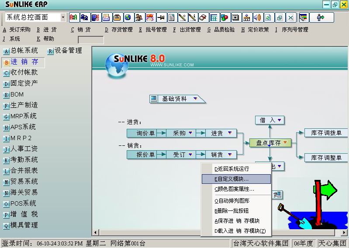Screen dimensions: 349x248
Task: Open the C 销货 menu
Action: coord(81,30)
